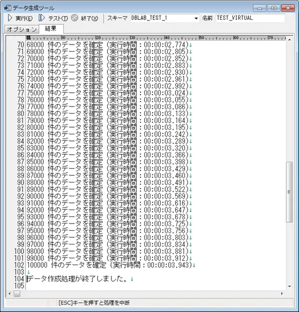Focus the 名前 field TEST_VIRTUAL
Image resolution: width=299 pixels, height=312 pixels.
point(250,18)
